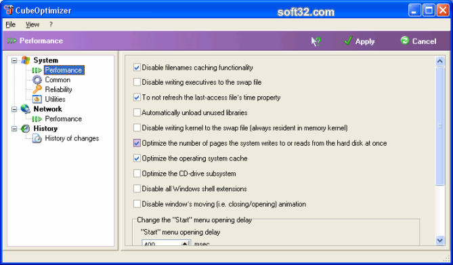Click the context help cursor icon

click(x=316, y=41)
